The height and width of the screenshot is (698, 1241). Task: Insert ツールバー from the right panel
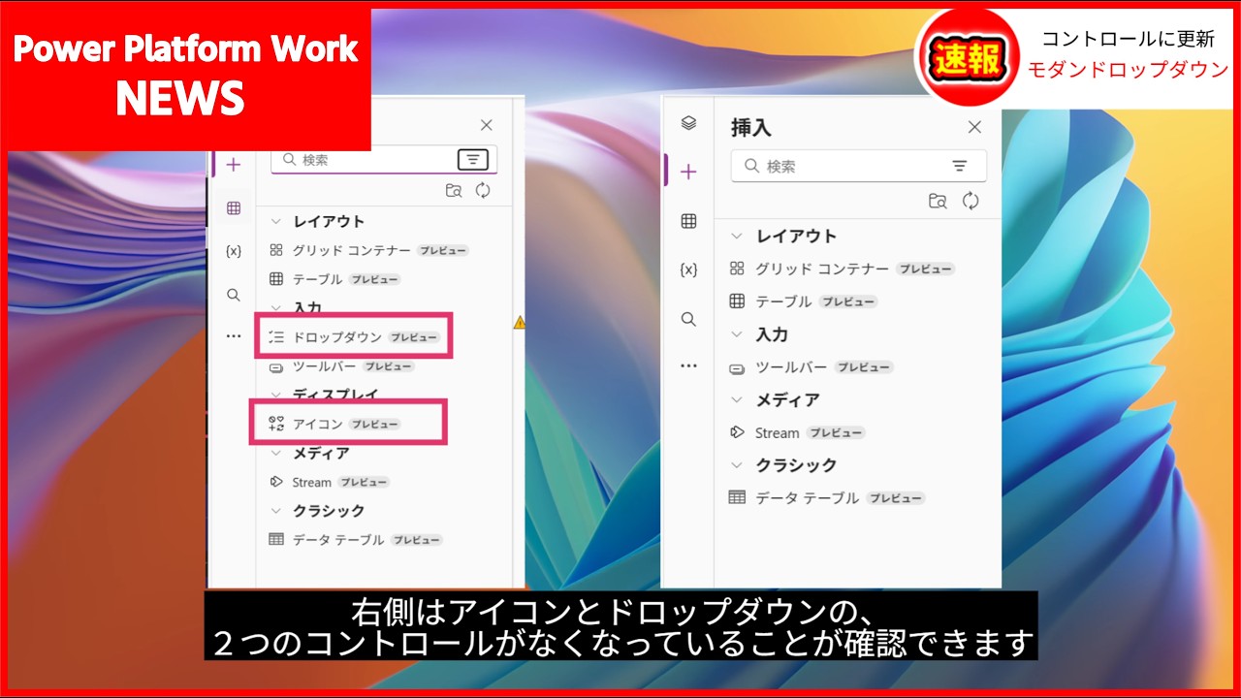pyautogui.click(x=811, y=367)
